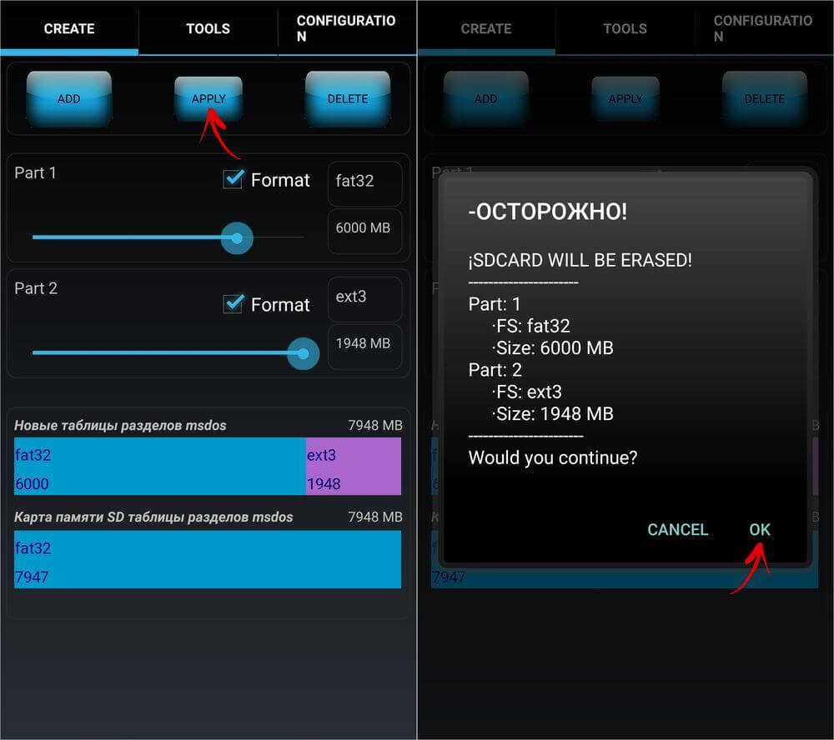Image resolution: width=834 pixels, height=740 pixels.
Task: Click the 'Part 1' label
Action: pos(35,172)
